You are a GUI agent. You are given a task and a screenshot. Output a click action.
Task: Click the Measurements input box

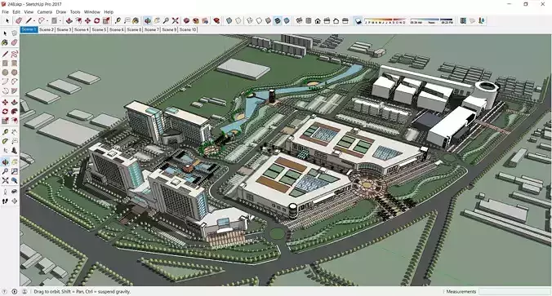coord(514,291)
